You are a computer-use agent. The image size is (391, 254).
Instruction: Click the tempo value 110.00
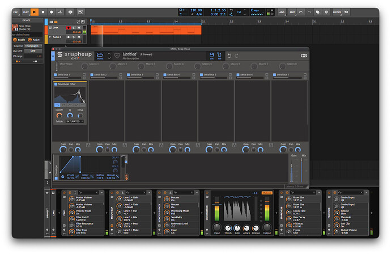pos(196,10)
